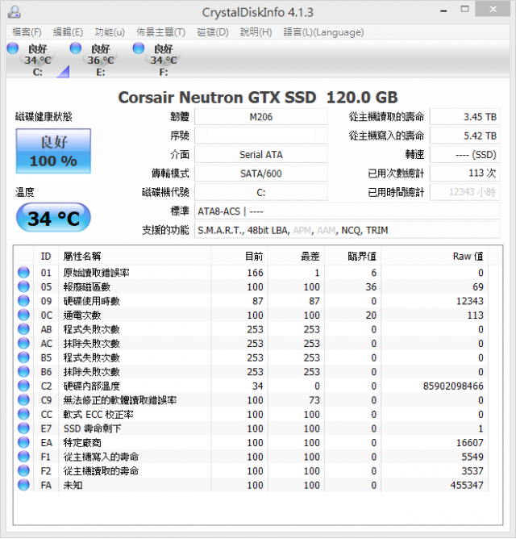The width and height of the screenshot is (516, 539).
Task: Click the ID column header
Action: point(46,257)
